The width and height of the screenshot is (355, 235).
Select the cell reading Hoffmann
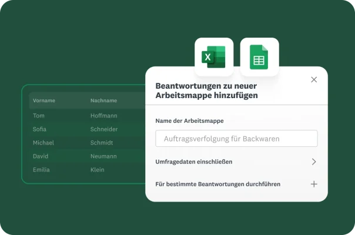tap(104, 116)
